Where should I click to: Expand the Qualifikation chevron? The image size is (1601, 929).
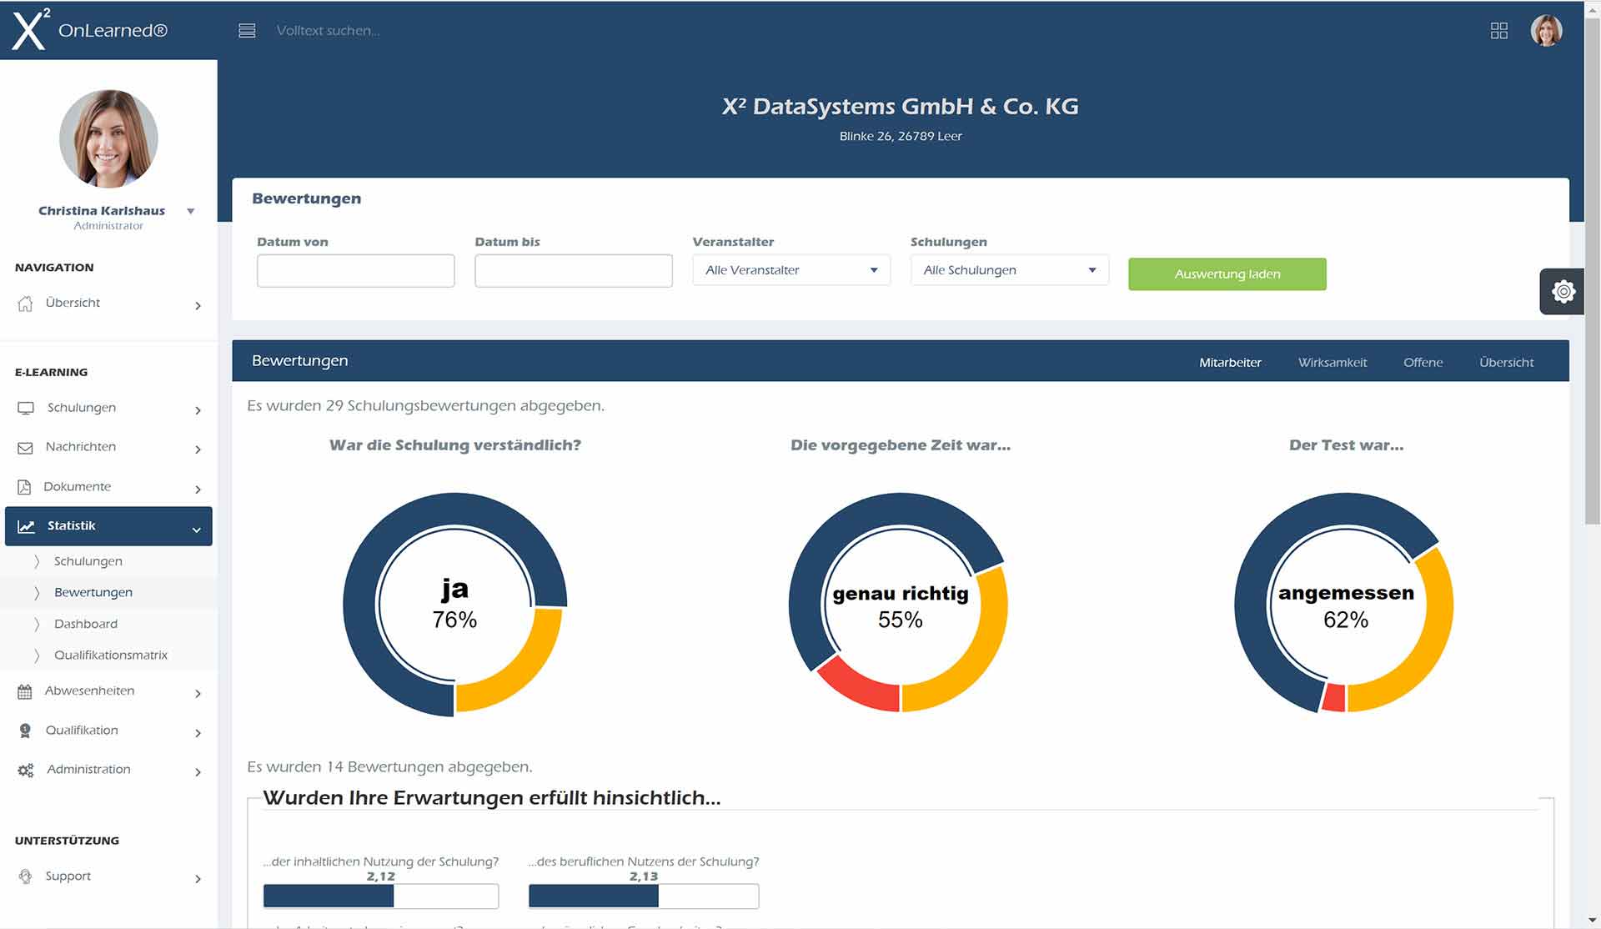tap(198, 733)
